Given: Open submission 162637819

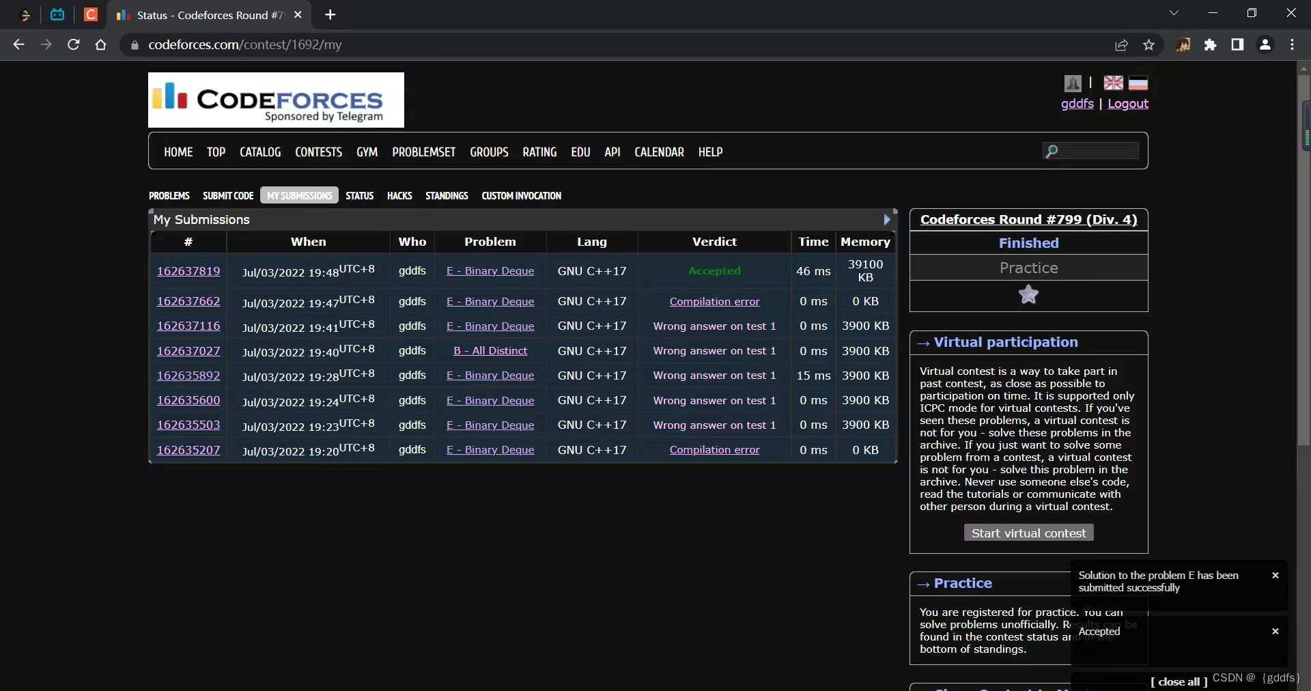Looking at the screenshot, I should [x=188, y=271].
